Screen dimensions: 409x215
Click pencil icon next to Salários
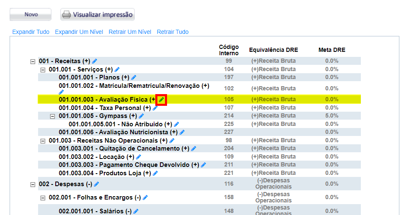[136, 211]
